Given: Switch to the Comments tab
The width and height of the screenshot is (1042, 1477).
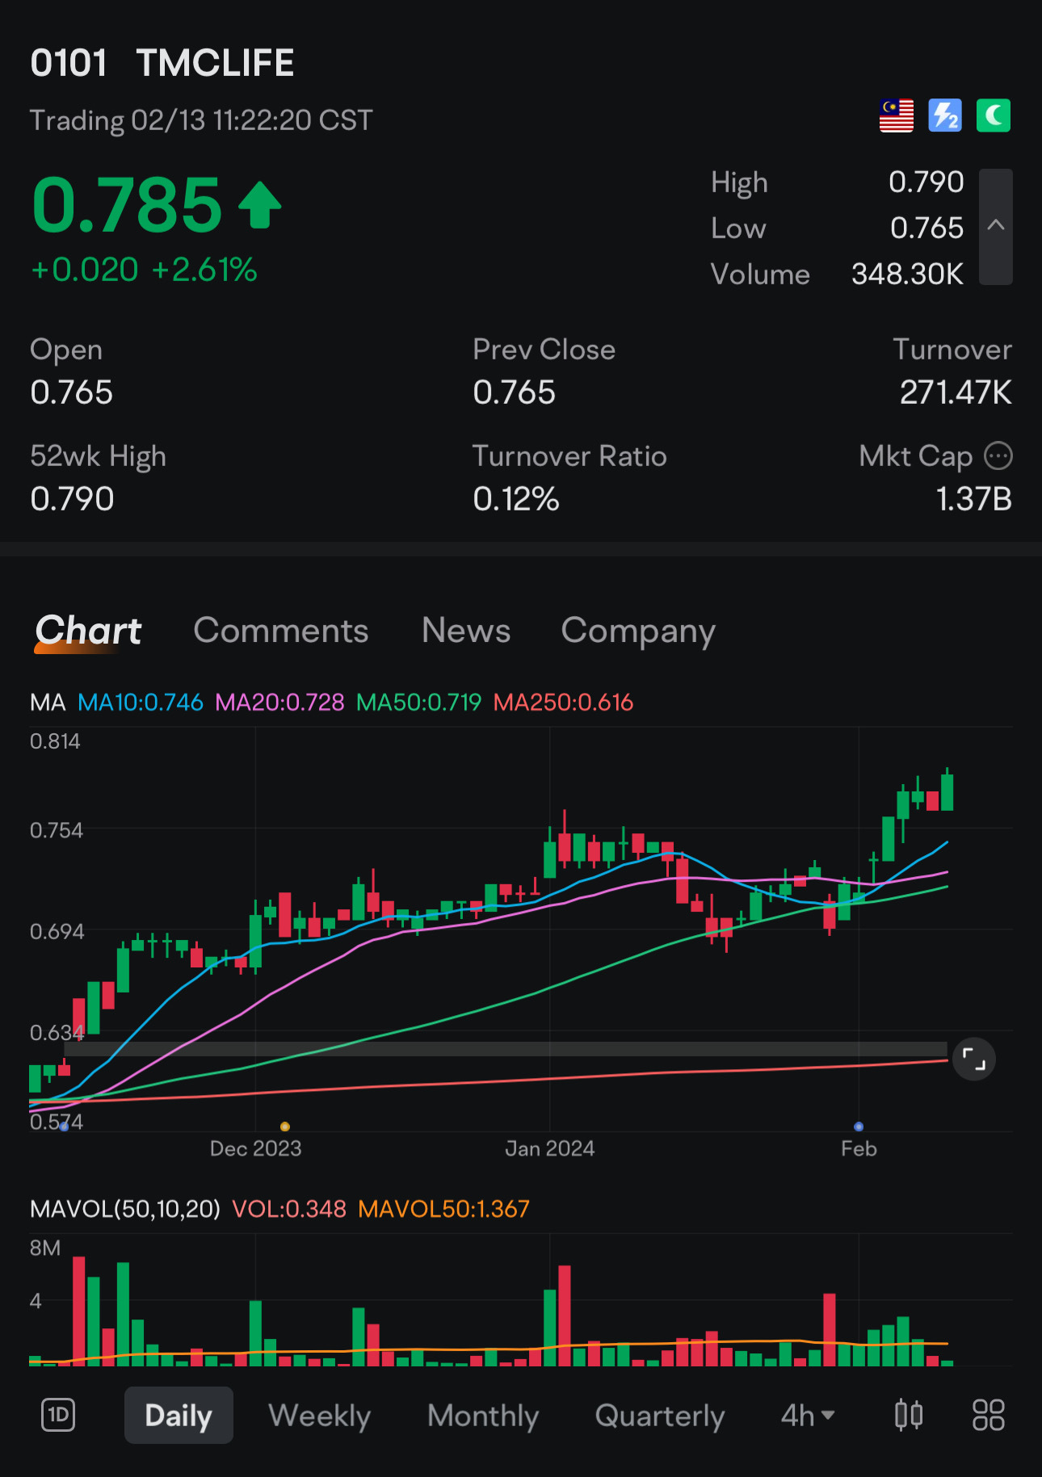Looking at the screenshot, I should (x=281, y=631).
